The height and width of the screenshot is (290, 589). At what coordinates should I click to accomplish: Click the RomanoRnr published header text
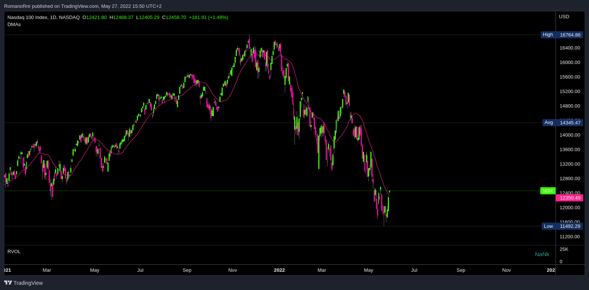click(83, 6)
